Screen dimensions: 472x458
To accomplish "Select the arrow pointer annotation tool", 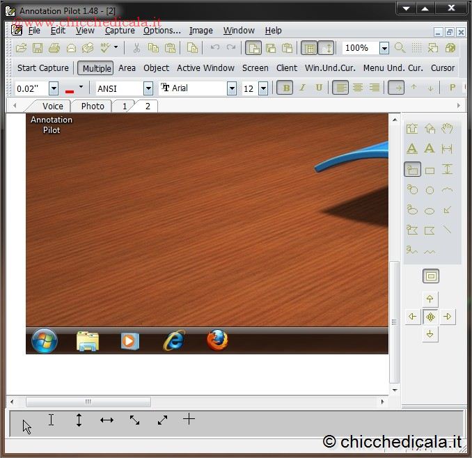I will click(x=447, y=210).
